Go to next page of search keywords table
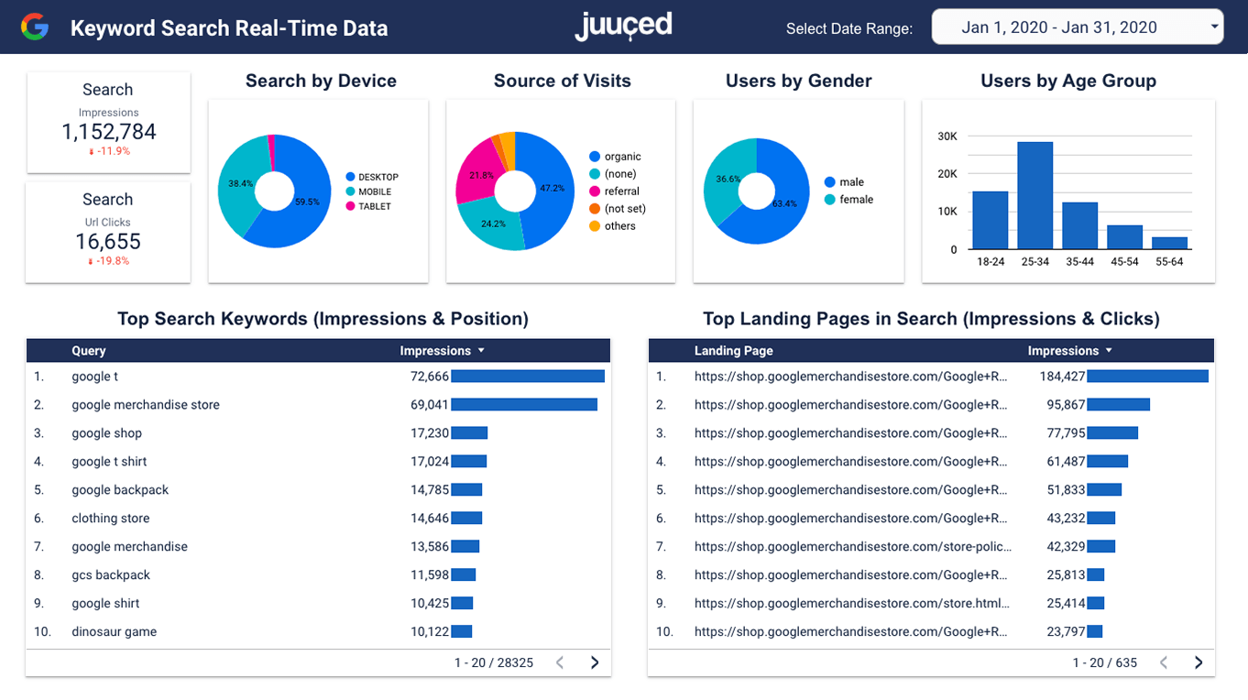 click(595, 662)
